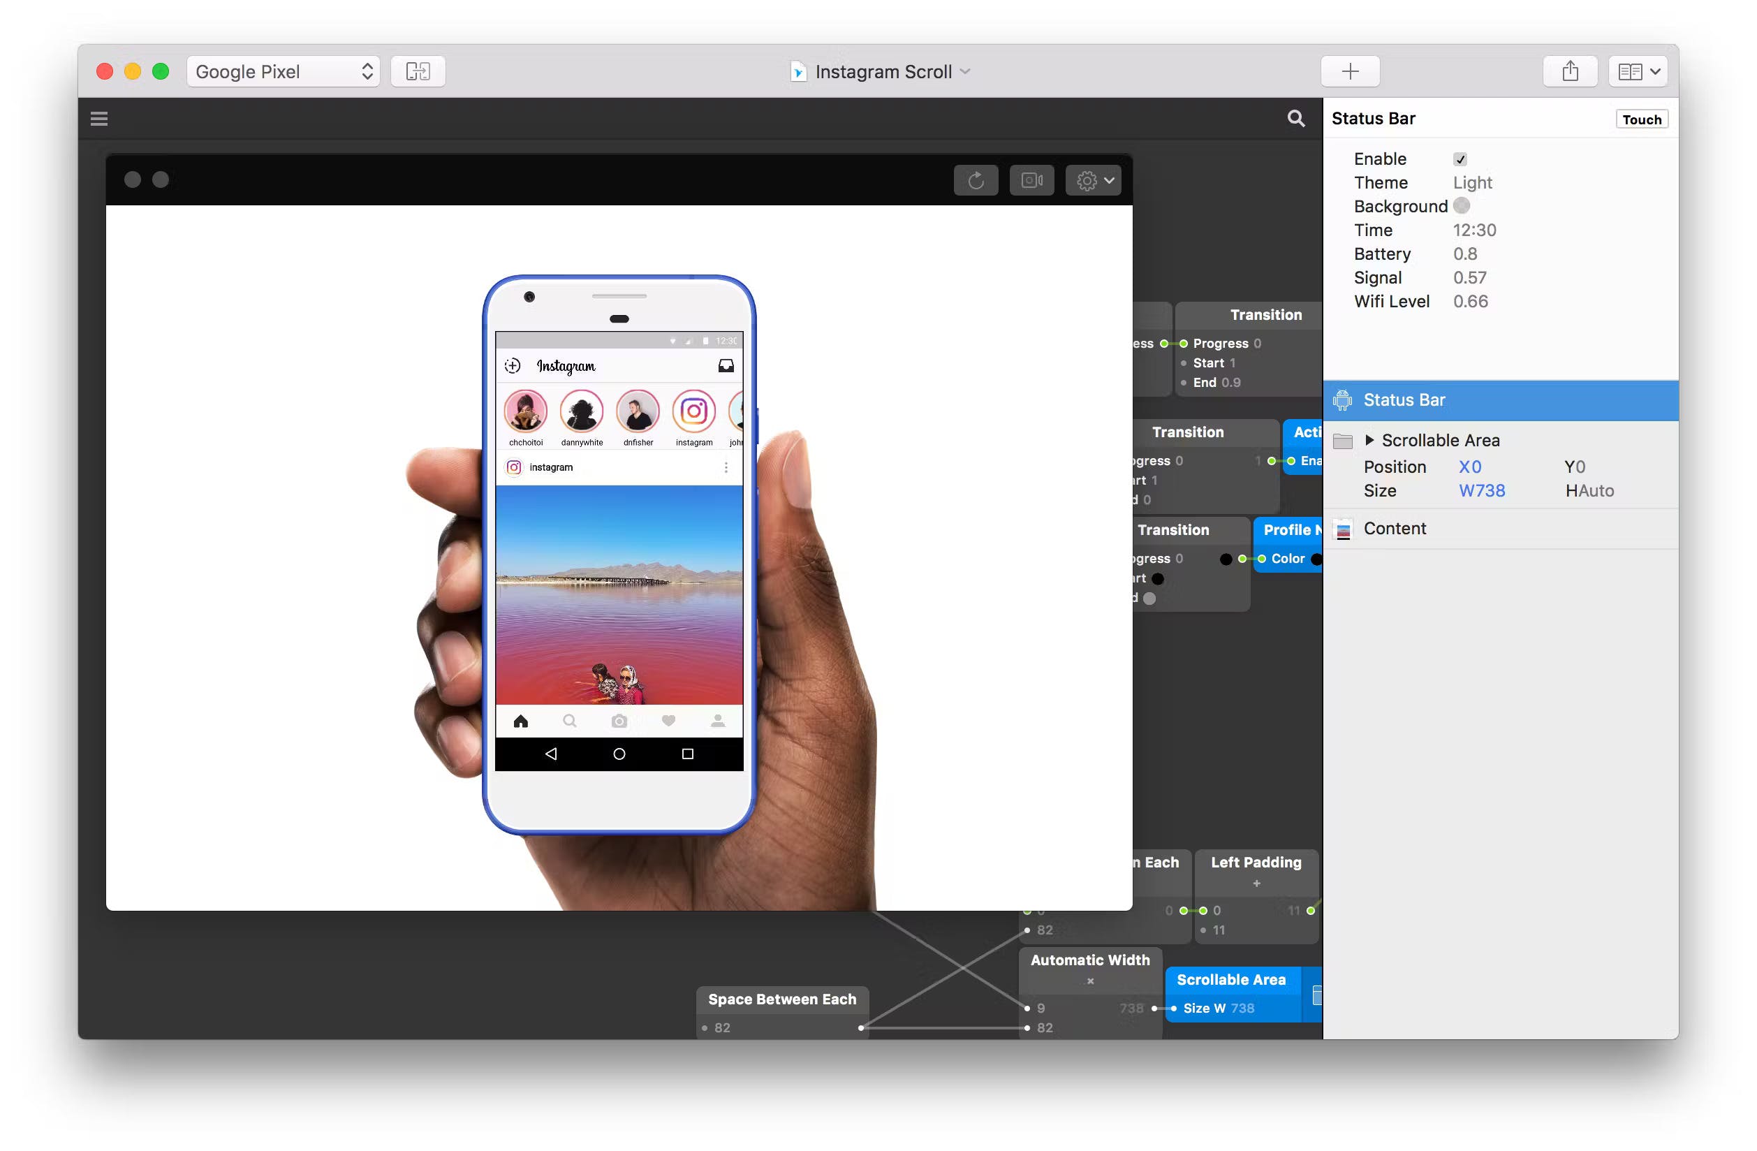The image size is (1757, 1151).
Task: Click the hamburger menu icon top left
Action: [x=100, y=118]
